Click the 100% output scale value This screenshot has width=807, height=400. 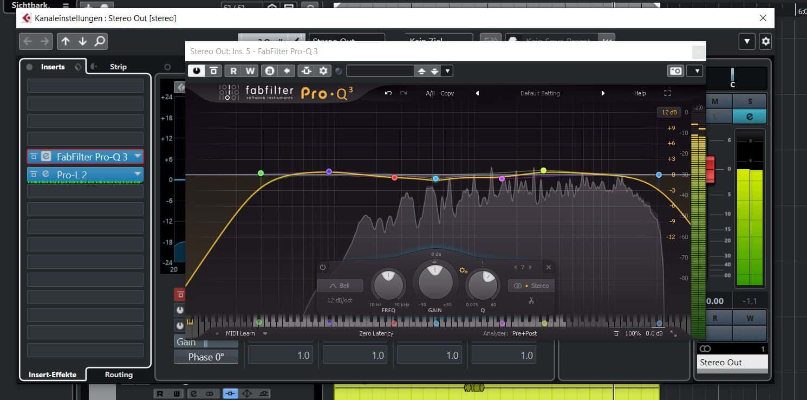click(633, 333)
